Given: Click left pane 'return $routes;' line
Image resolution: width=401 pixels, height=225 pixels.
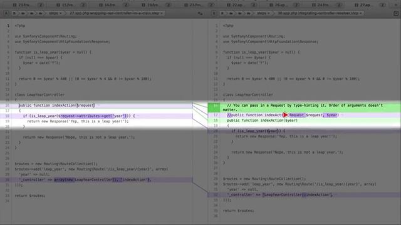Looking at the screenshot, I should (30, 196).
